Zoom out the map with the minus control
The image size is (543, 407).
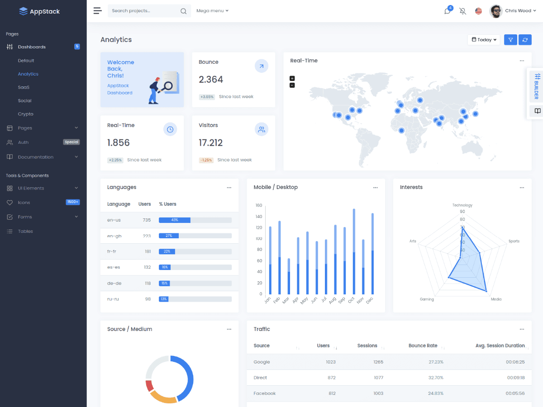[x=292, y=85]
